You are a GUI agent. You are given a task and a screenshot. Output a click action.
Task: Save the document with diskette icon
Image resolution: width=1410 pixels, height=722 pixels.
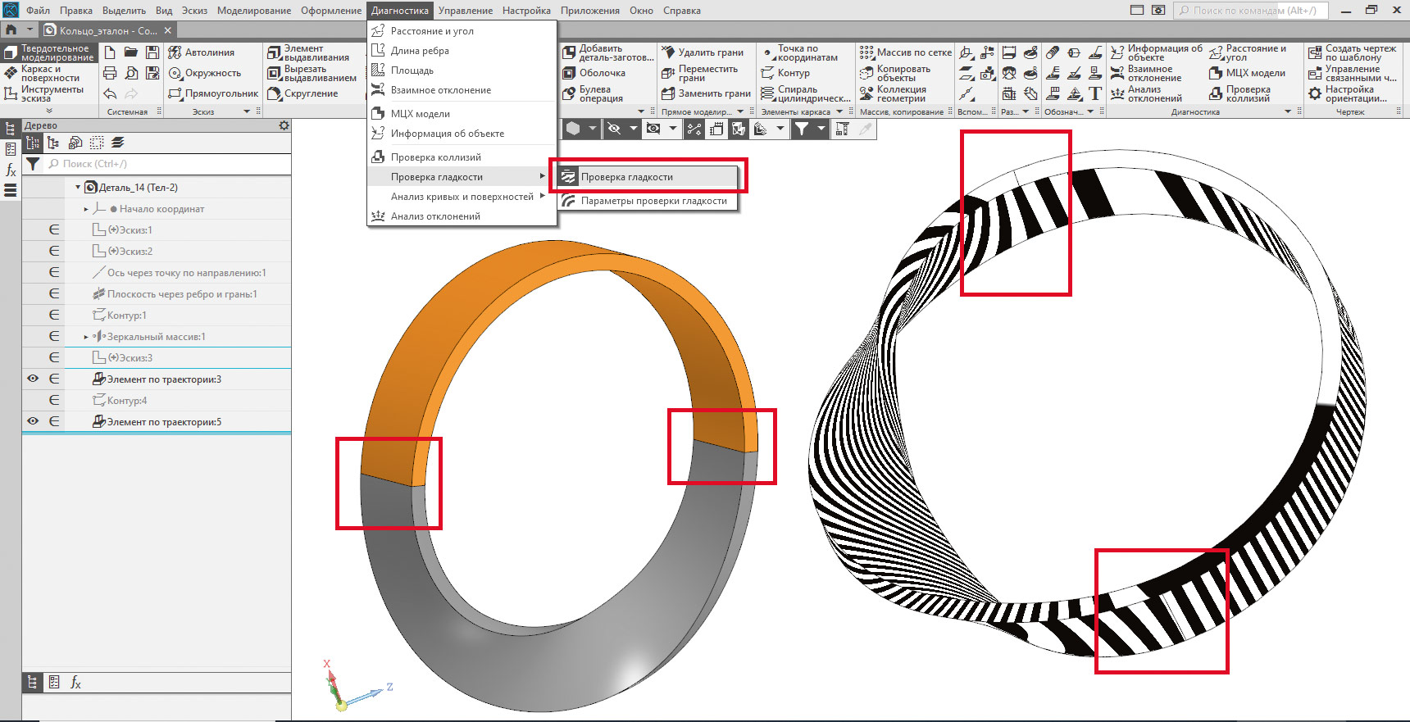[152, 52]
